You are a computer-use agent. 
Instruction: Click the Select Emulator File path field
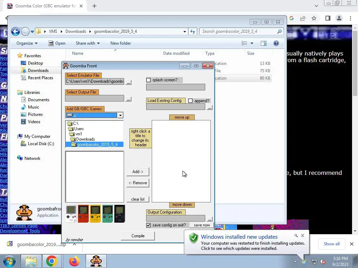(x=94, y=81)
